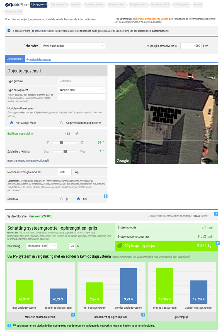Click the green leaf CO2 icon
The image size is (223, 332).
[120, 246]
